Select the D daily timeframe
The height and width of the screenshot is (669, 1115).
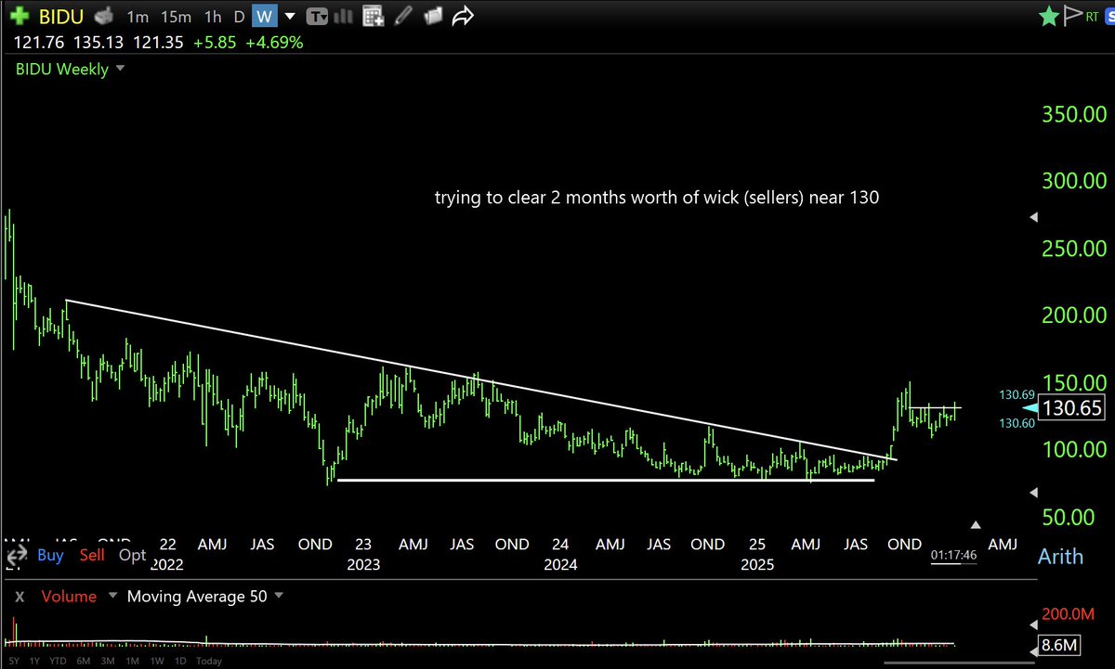pos(239,17)
